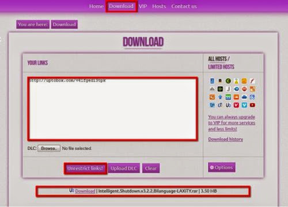
Task: Open the Contact us page
Action: (184, 6)
